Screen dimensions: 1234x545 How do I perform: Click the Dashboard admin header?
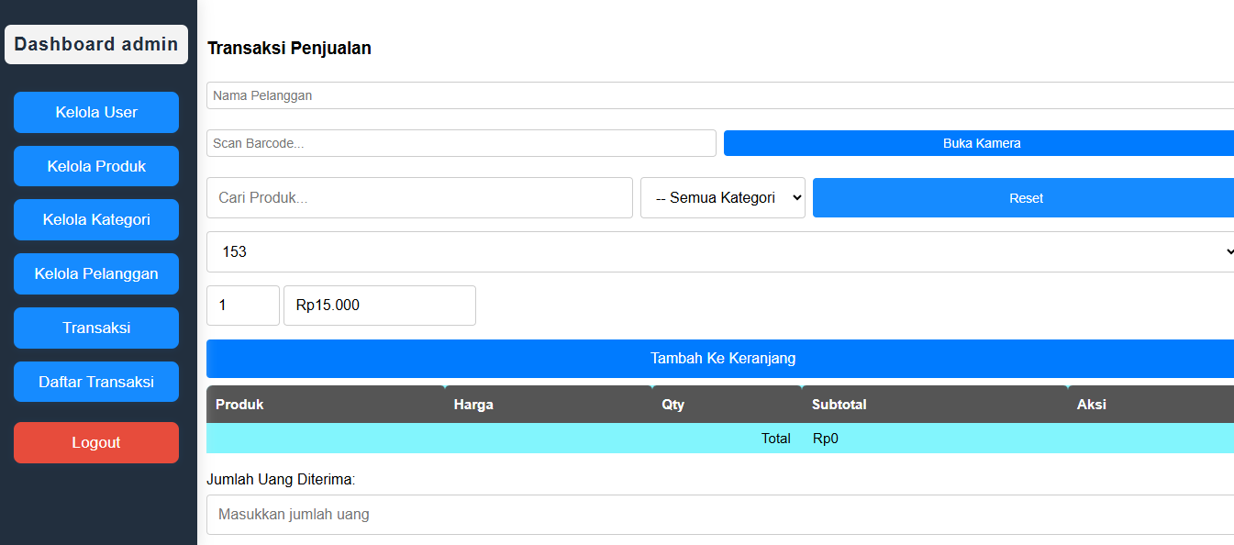[96, 44]
